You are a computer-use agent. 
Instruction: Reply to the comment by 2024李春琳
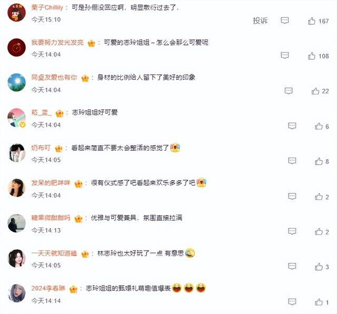pos(292,302)
